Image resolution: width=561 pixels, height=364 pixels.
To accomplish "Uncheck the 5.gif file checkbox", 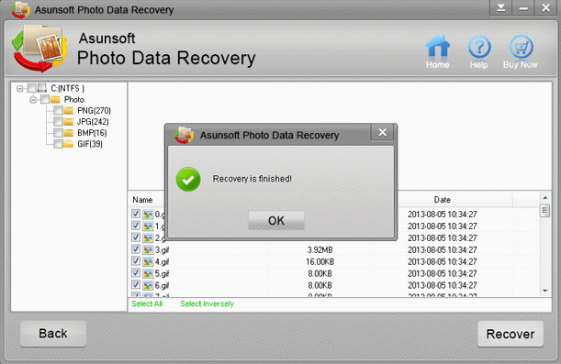I will (x=136, y=272).
